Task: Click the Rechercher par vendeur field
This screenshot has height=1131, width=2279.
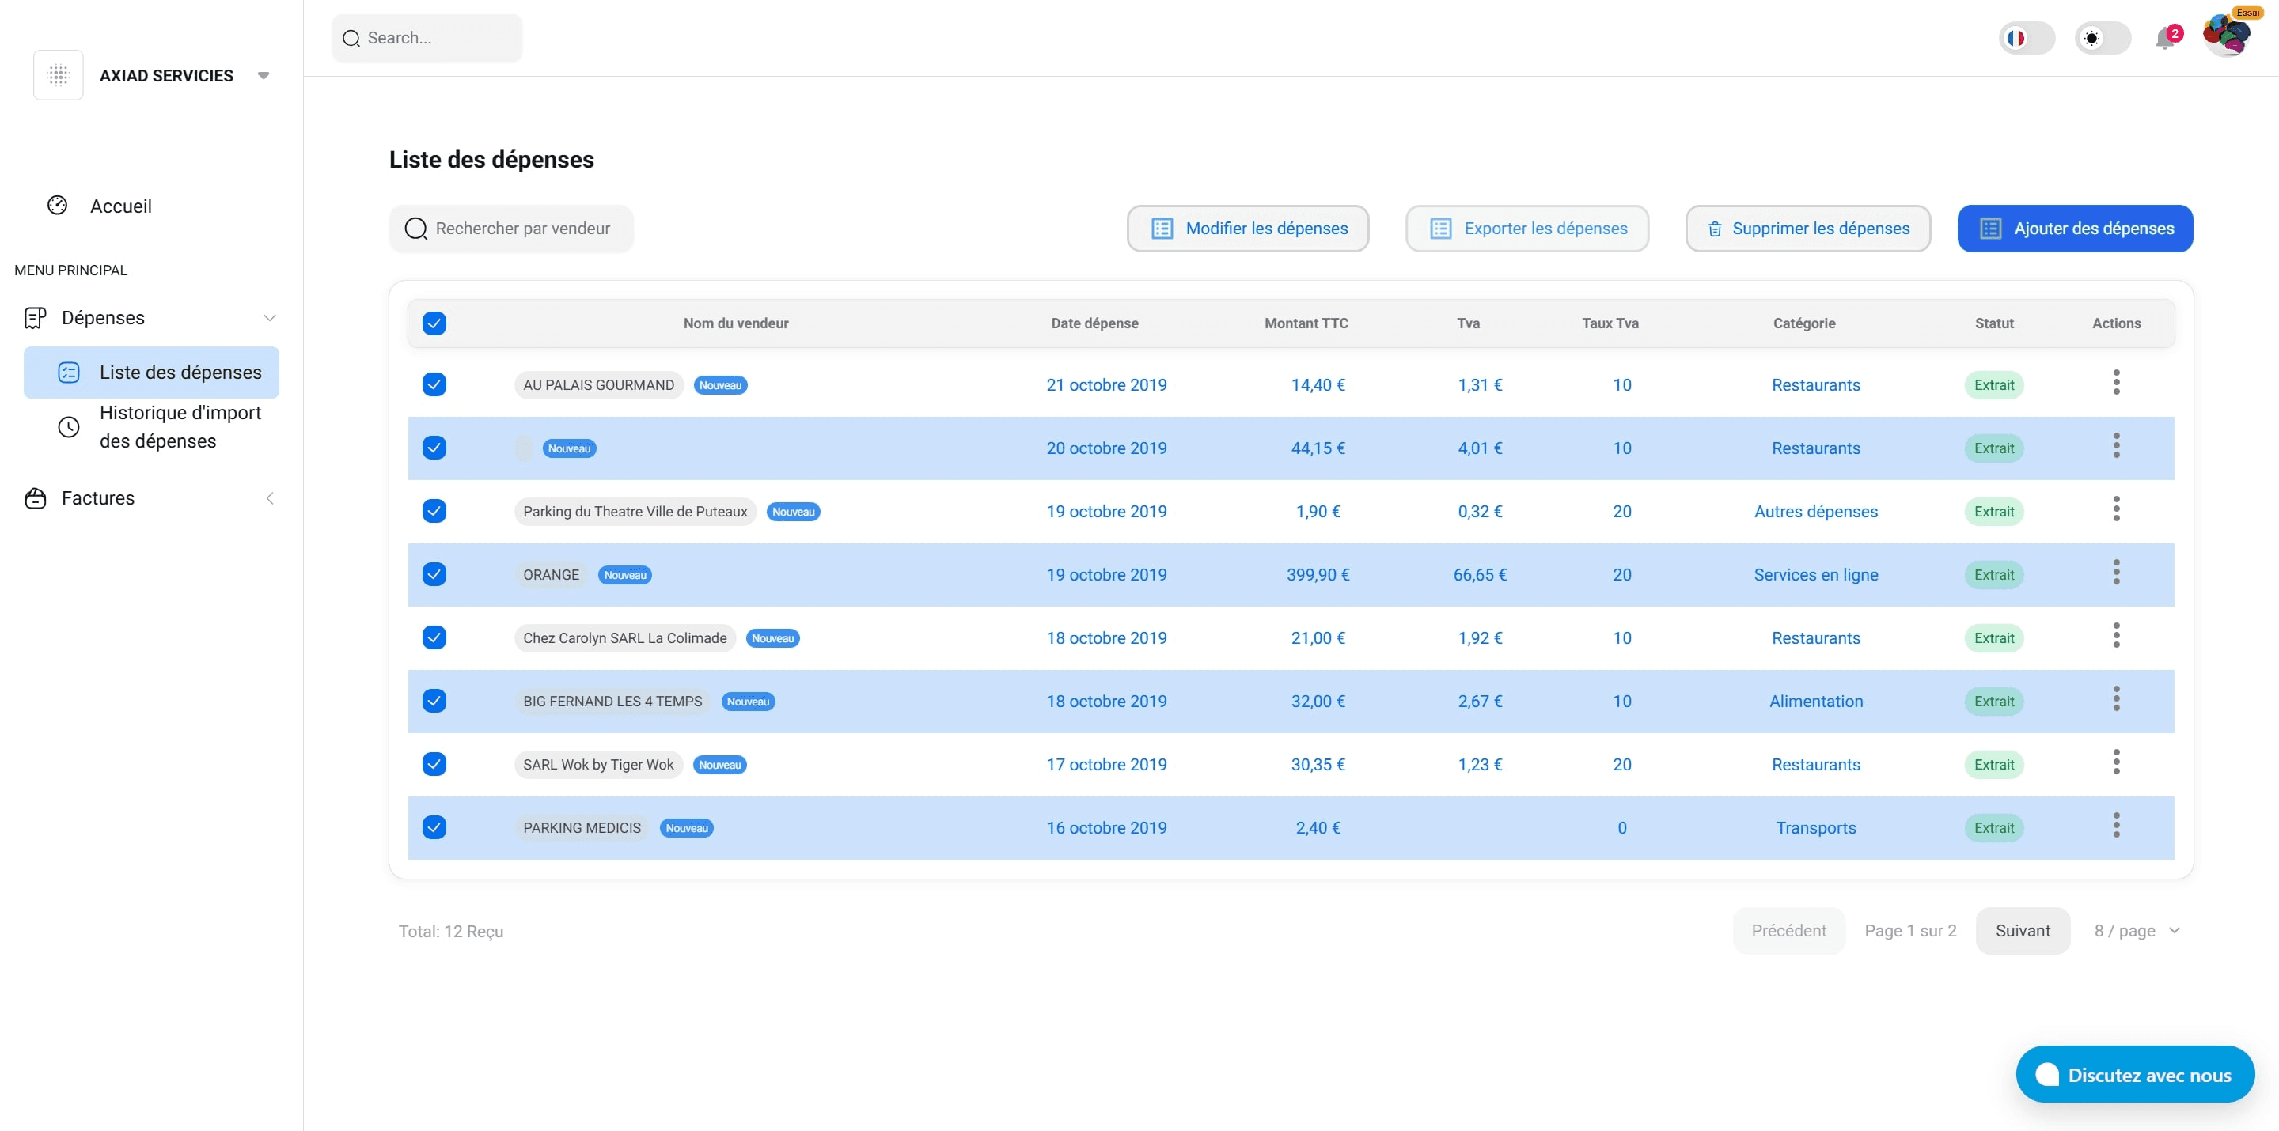Action: pyautogui.click(x=522, y=228)
